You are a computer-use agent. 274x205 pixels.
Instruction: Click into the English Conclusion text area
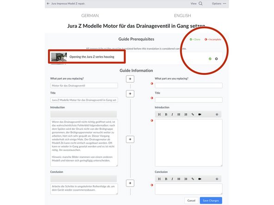[x=188, y=189]
